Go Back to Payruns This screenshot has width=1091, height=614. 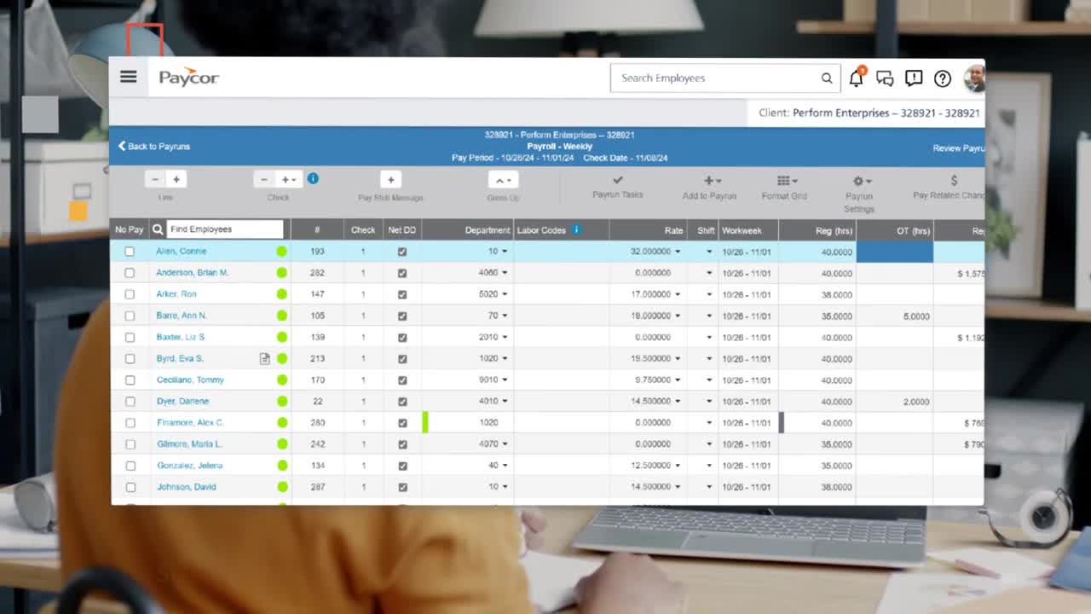coord(154,147)
